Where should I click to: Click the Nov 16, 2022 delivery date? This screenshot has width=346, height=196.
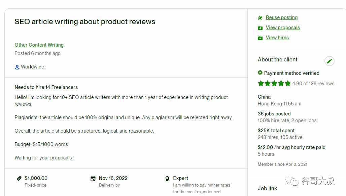(113, 178)
